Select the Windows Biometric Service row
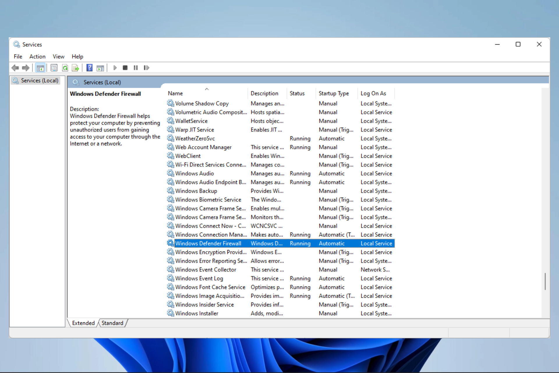The width and height of the screenshot is (559, 373). click(280, 200)
